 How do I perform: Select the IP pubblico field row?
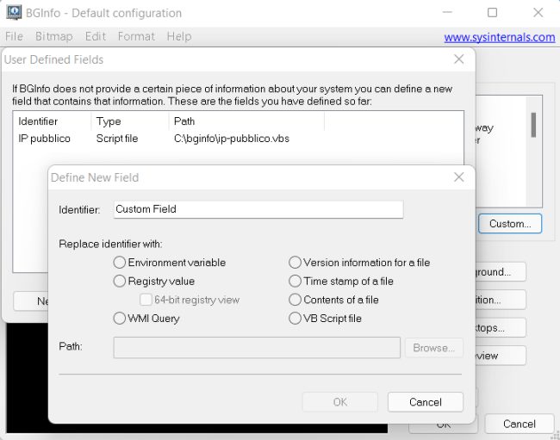coord(45,139)
